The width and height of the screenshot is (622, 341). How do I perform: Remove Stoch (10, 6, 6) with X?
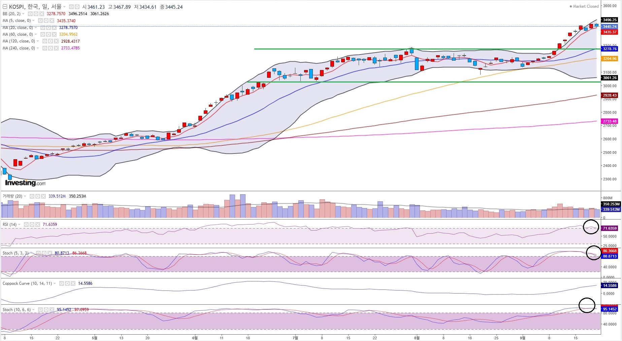(x=52, y=310)
